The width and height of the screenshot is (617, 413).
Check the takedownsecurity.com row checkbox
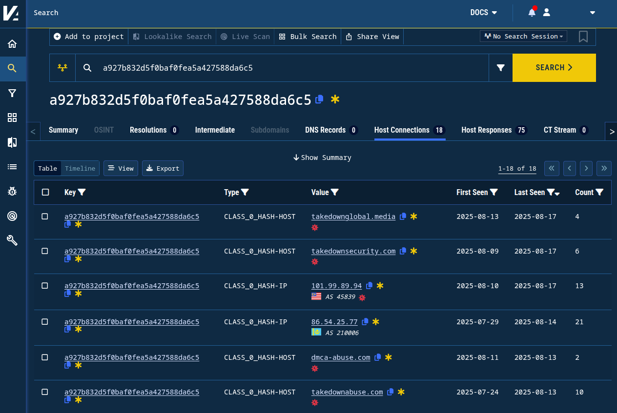(45, 251)
